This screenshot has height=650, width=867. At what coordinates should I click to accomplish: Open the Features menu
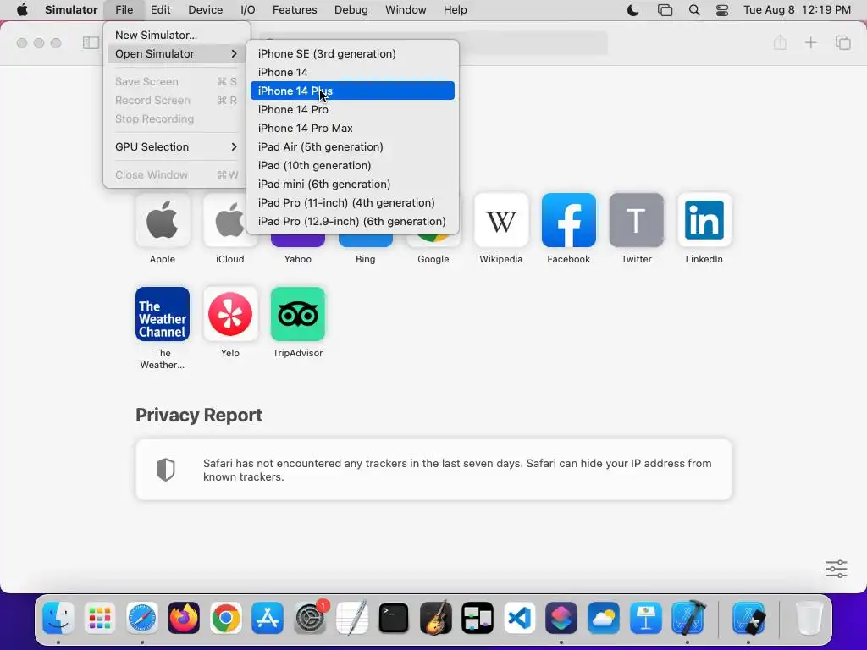(x=295, y=10)
